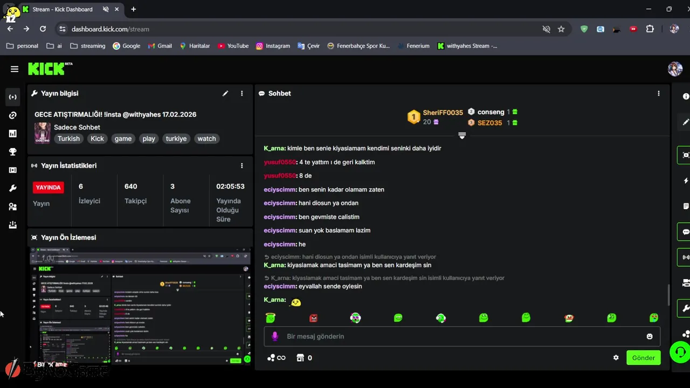
Task: Open a new browser tab
Action: 133,9
